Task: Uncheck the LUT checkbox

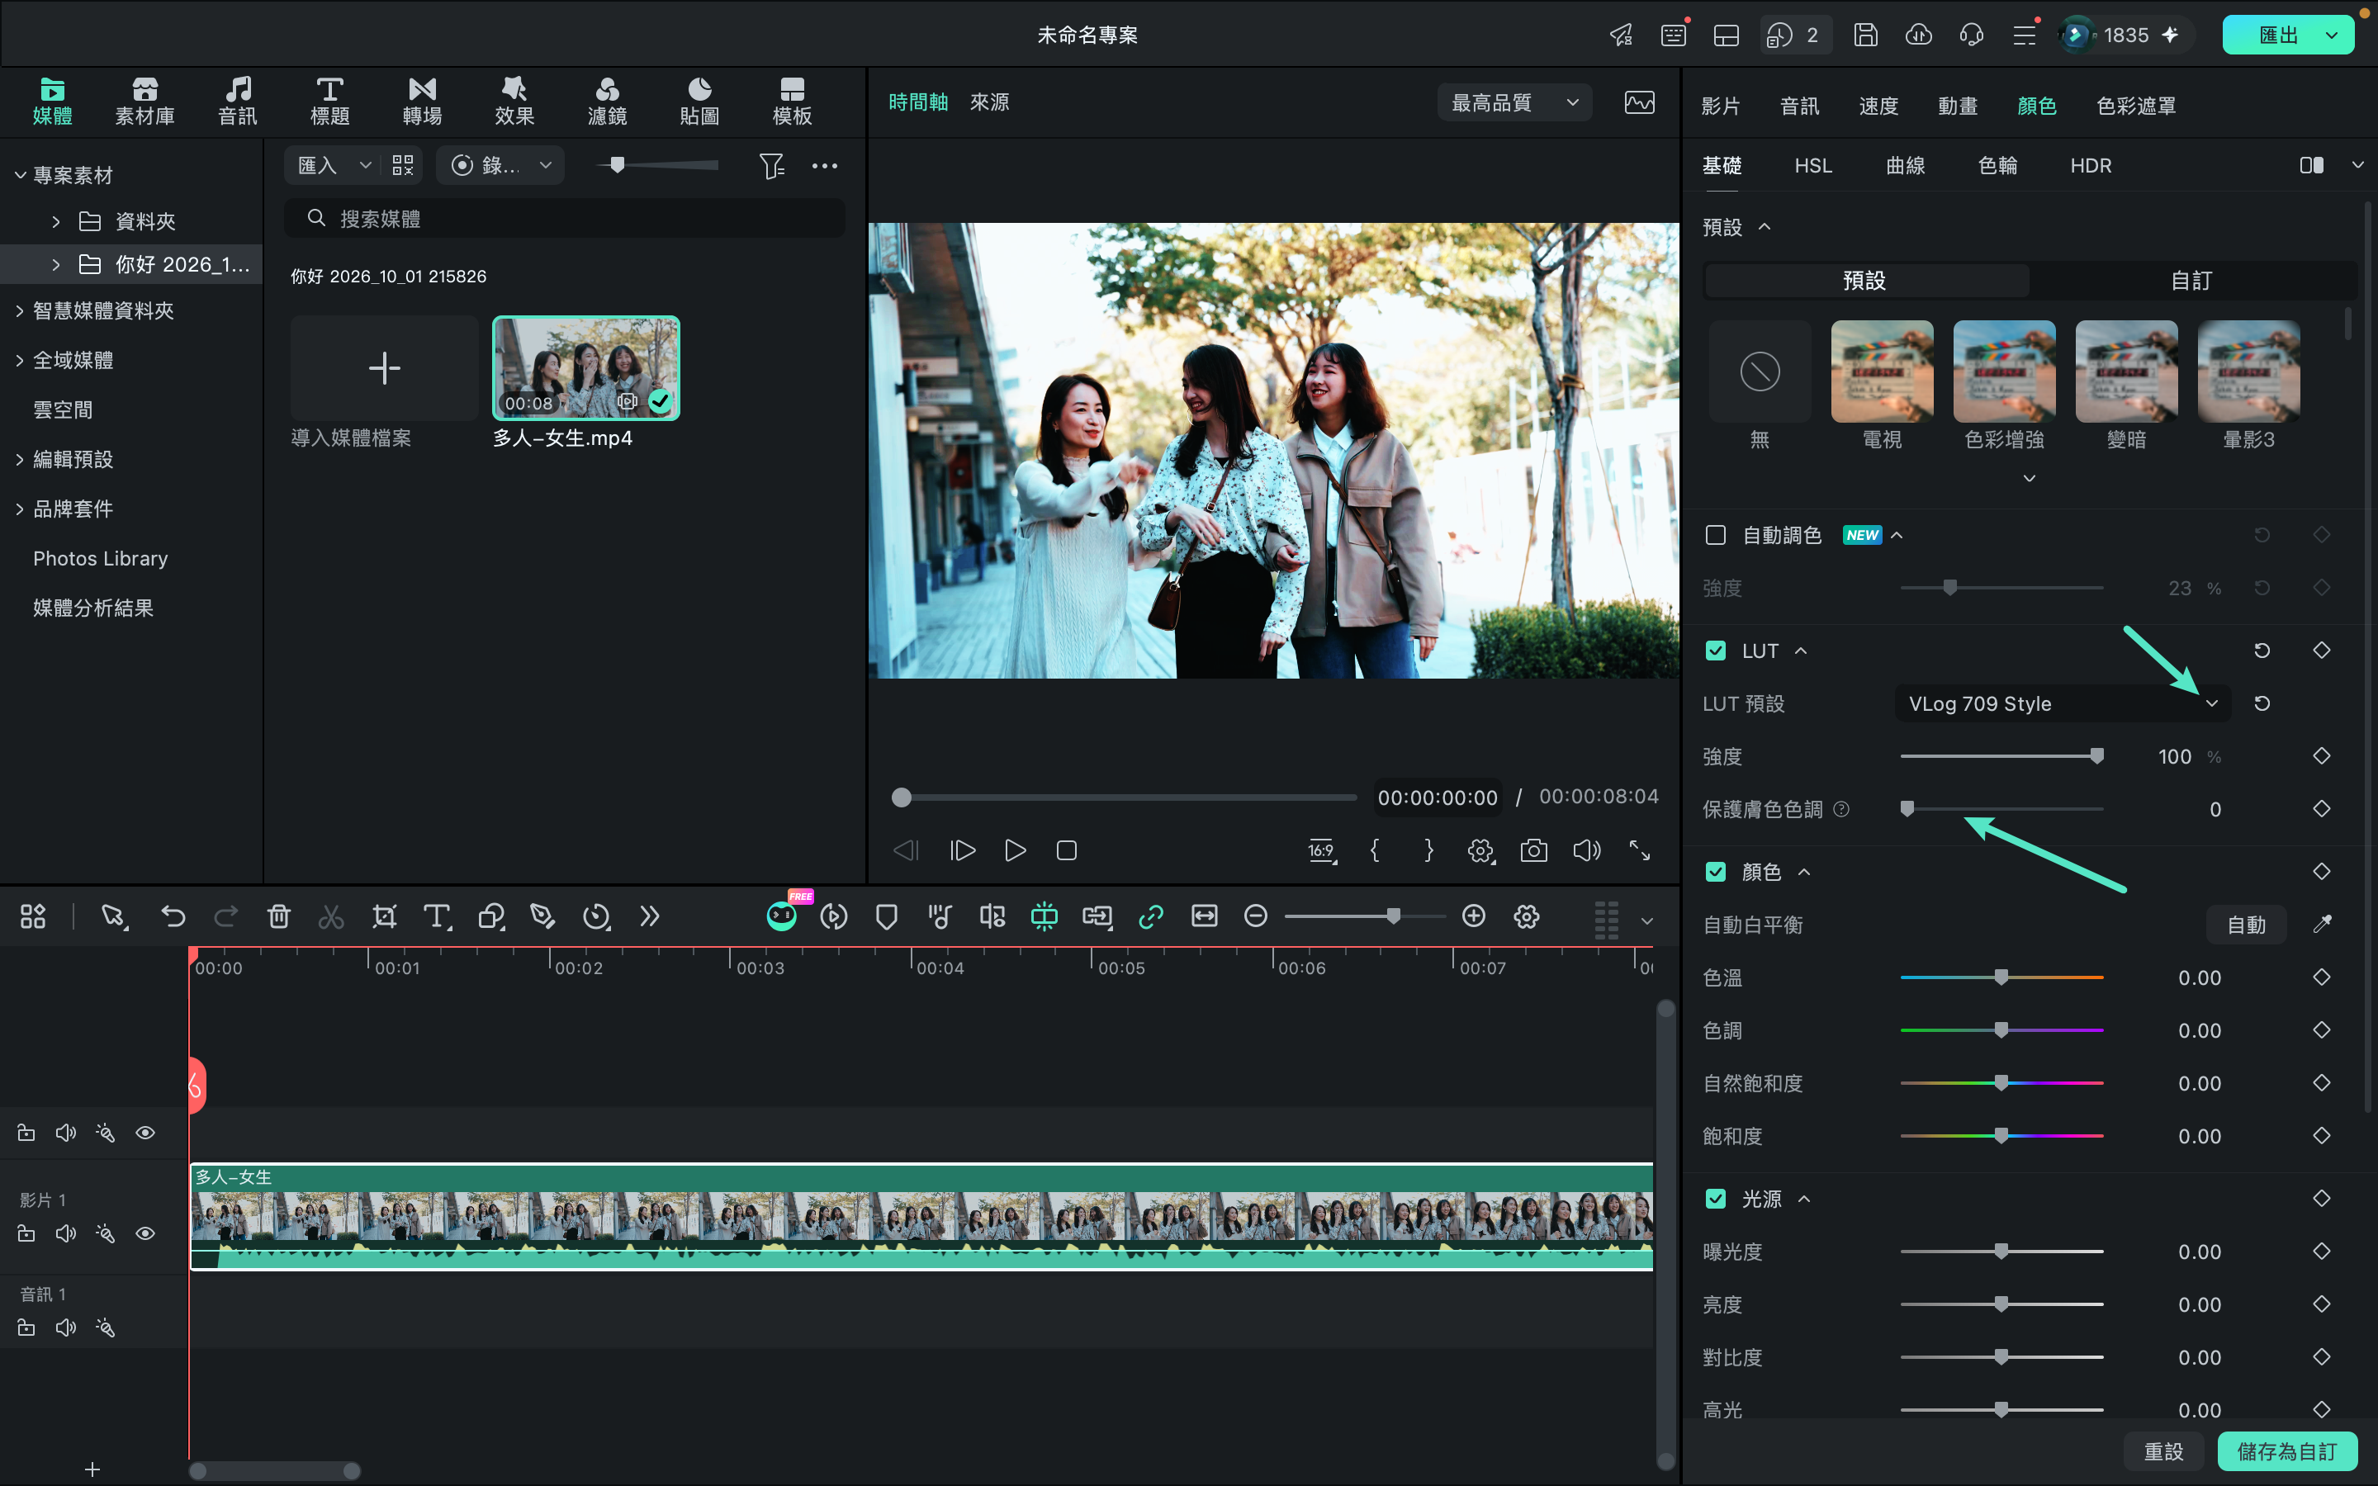Action: [1716, 651]
